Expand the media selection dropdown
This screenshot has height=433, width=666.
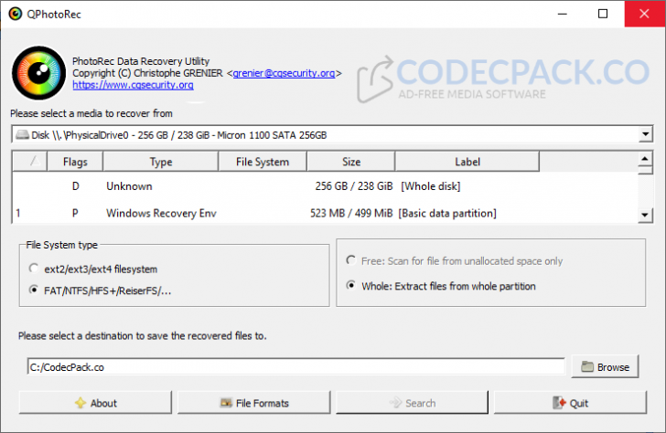click(x=645, y=135)
